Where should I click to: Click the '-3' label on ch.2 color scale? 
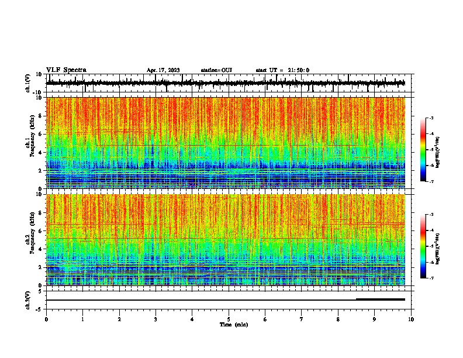[x=431, y=215]
